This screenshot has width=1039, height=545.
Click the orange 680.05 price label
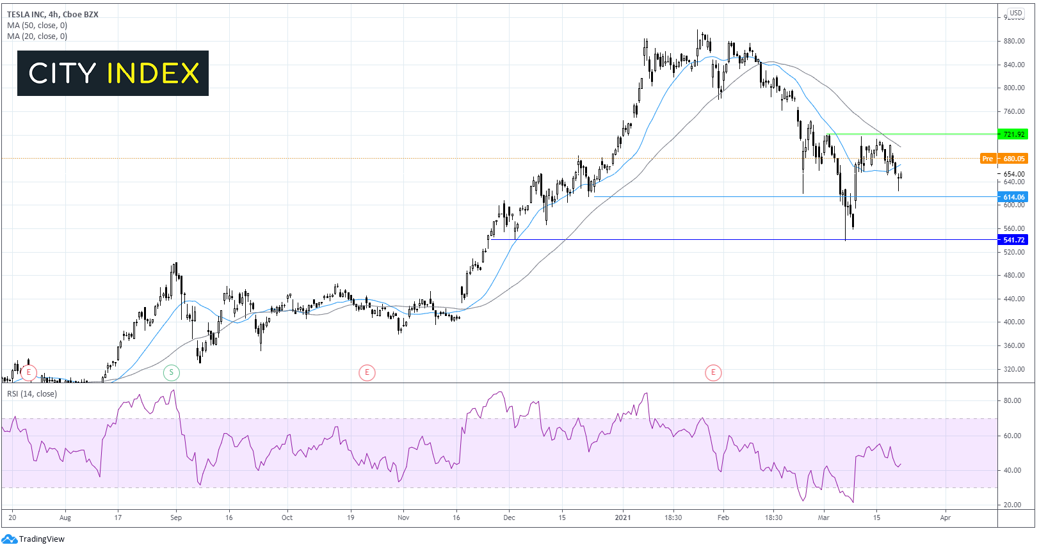1013,159
